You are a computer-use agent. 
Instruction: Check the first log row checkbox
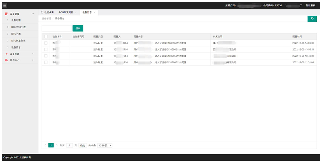(x=46, y=43)
